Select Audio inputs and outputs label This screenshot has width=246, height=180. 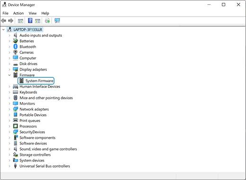pos(41,35)
